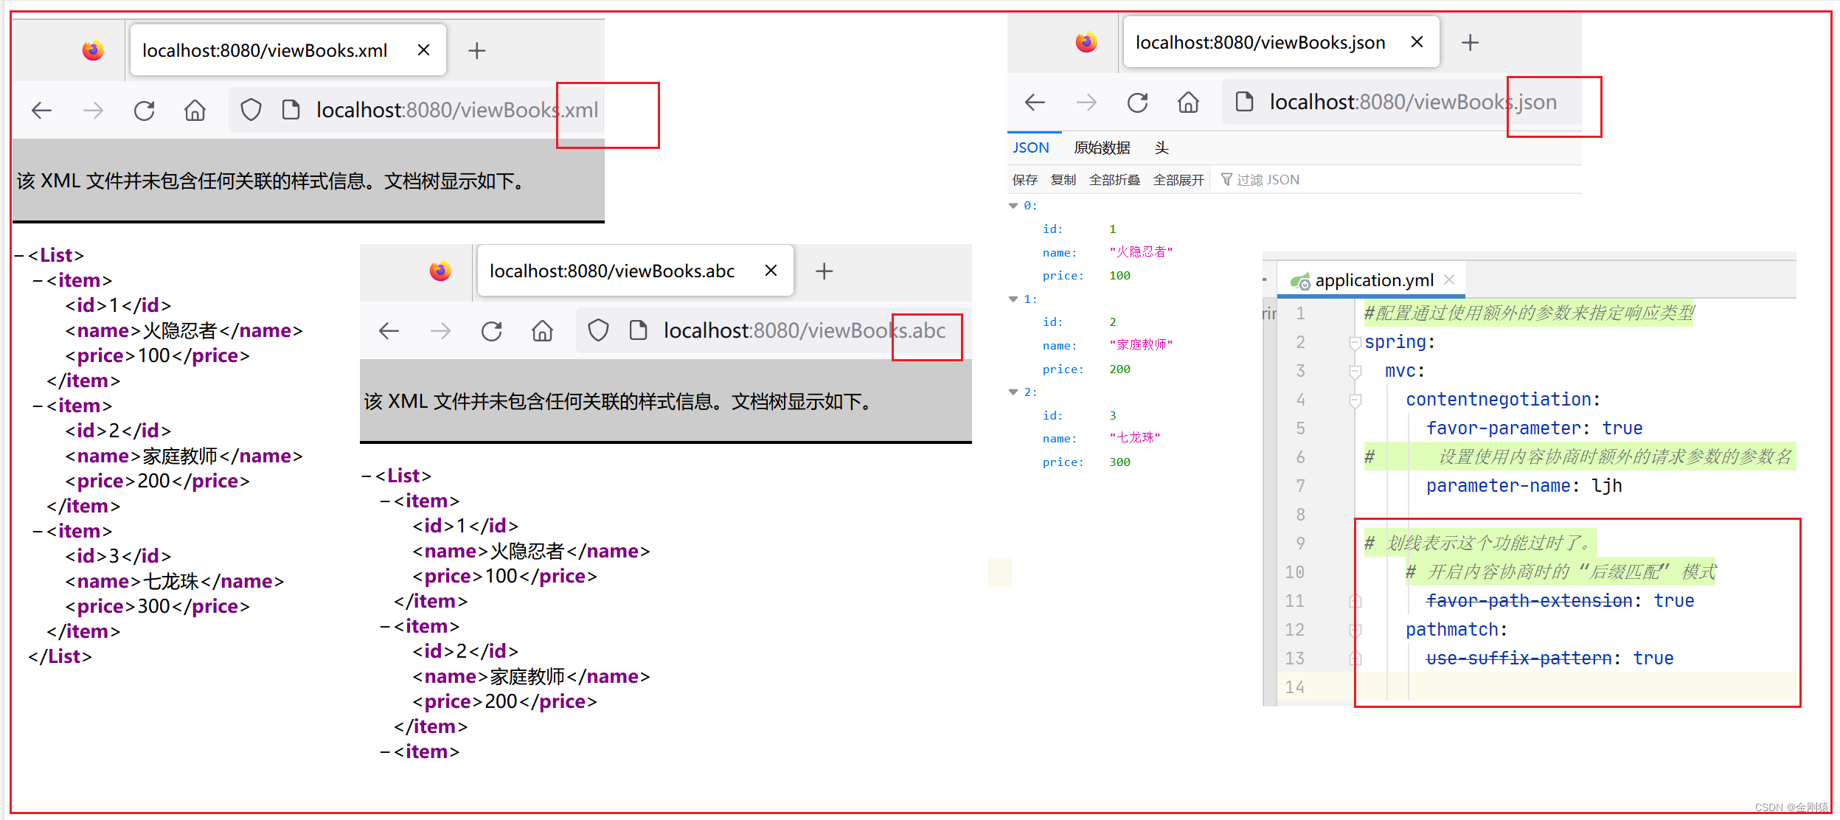Click Firefox logo in viewBooks.abc window
1840x820 pixels.
tap(440, 271)
